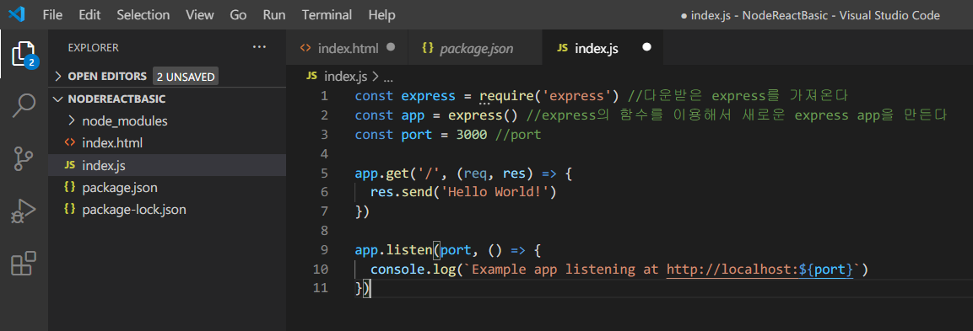Screen dimensions: 973x331
Task: Click line number 5 in the gutter
Action: tap(324, 173)
